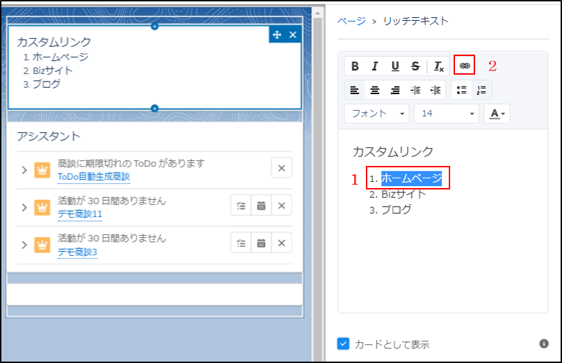Open デモ商談3 link
The width and height of the screenshot is (562, 363).
coord(77,252)
